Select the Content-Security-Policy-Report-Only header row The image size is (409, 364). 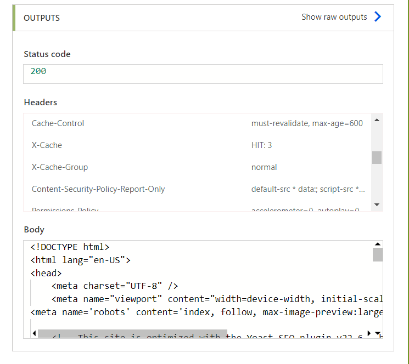[197, 189]
